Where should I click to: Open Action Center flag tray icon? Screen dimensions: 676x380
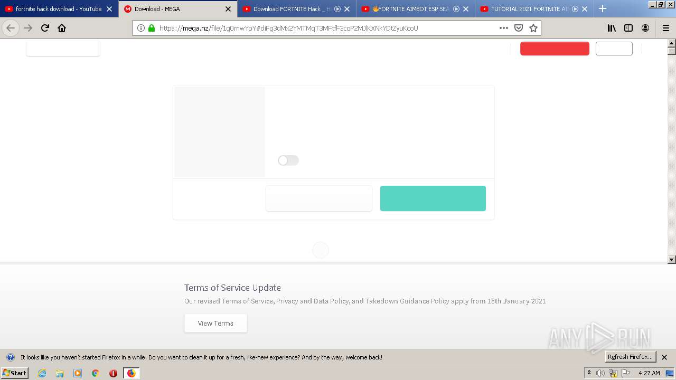coord(626,373)
